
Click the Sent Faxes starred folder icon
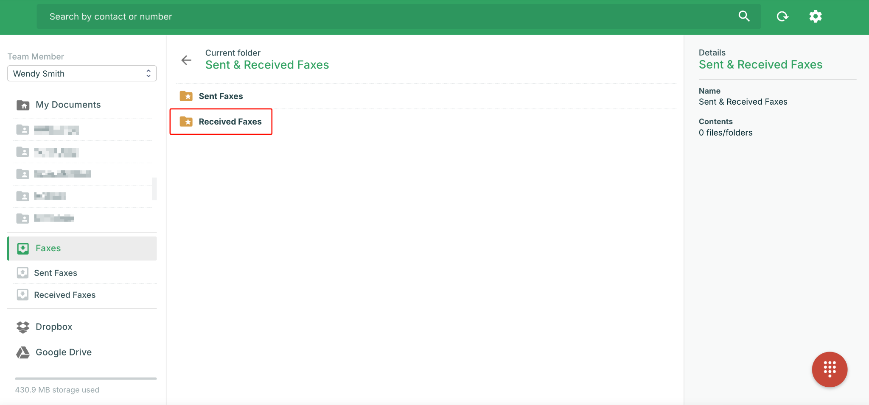[186, 96]
